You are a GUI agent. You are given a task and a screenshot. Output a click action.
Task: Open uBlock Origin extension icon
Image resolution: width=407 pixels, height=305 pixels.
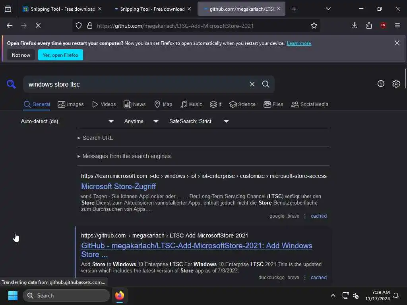tap(383, 25)
